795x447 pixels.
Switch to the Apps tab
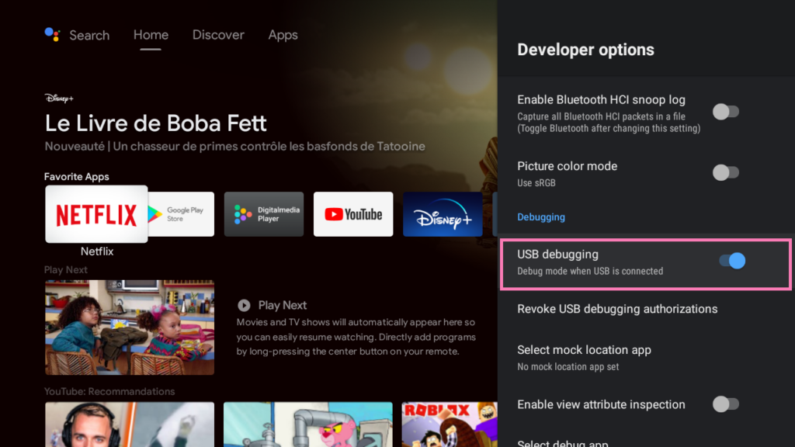point(283,35)
